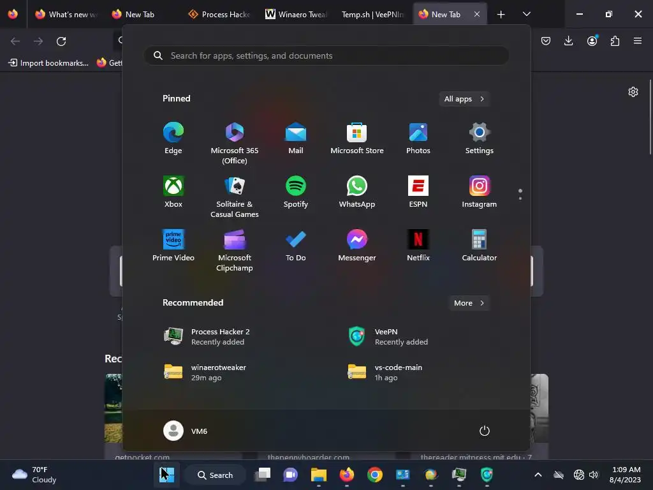
Task: Open the vs-code-main recent file
Action: [386, 373]
